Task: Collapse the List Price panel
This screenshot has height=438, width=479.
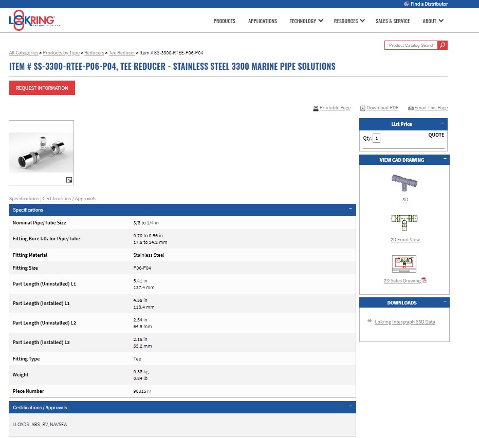Action: [443, 123]
